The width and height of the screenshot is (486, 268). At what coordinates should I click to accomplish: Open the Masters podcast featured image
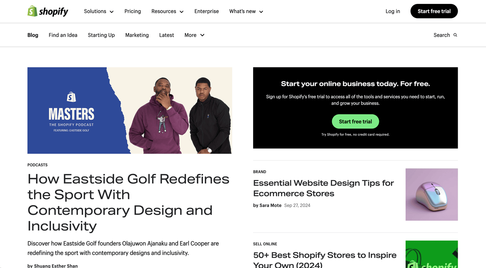click(130, 111)
